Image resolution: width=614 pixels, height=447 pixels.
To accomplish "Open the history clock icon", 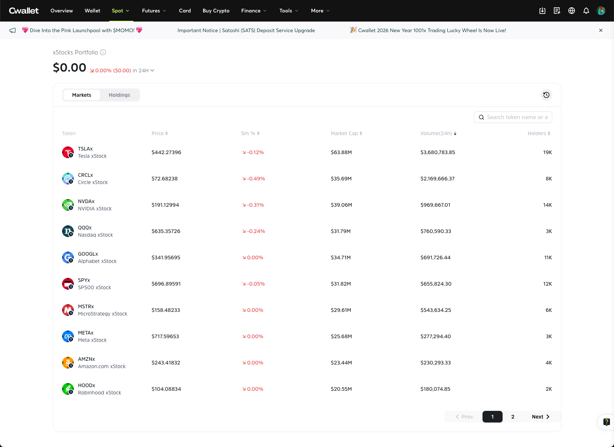I will [546, 95].
